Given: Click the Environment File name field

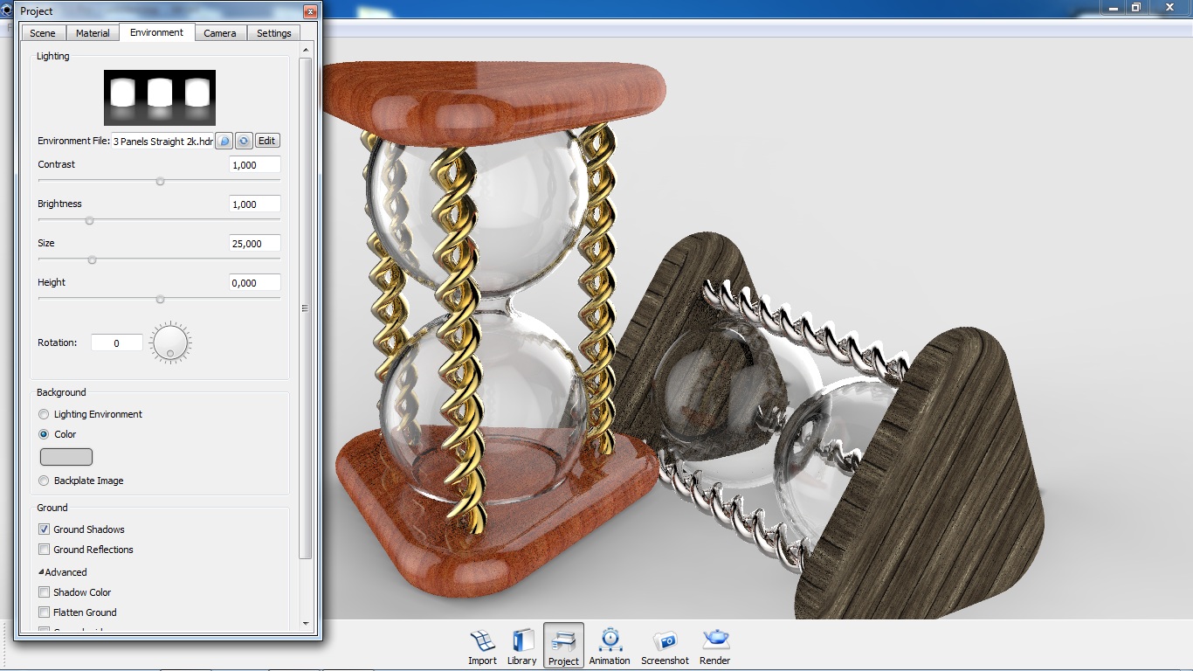Looking at the screenshot, I should pyautogui.click(x=162, y=141).
